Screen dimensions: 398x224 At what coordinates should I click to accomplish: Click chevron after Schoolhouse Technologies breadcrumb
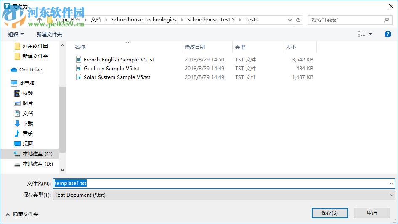[x=182, y=20]
